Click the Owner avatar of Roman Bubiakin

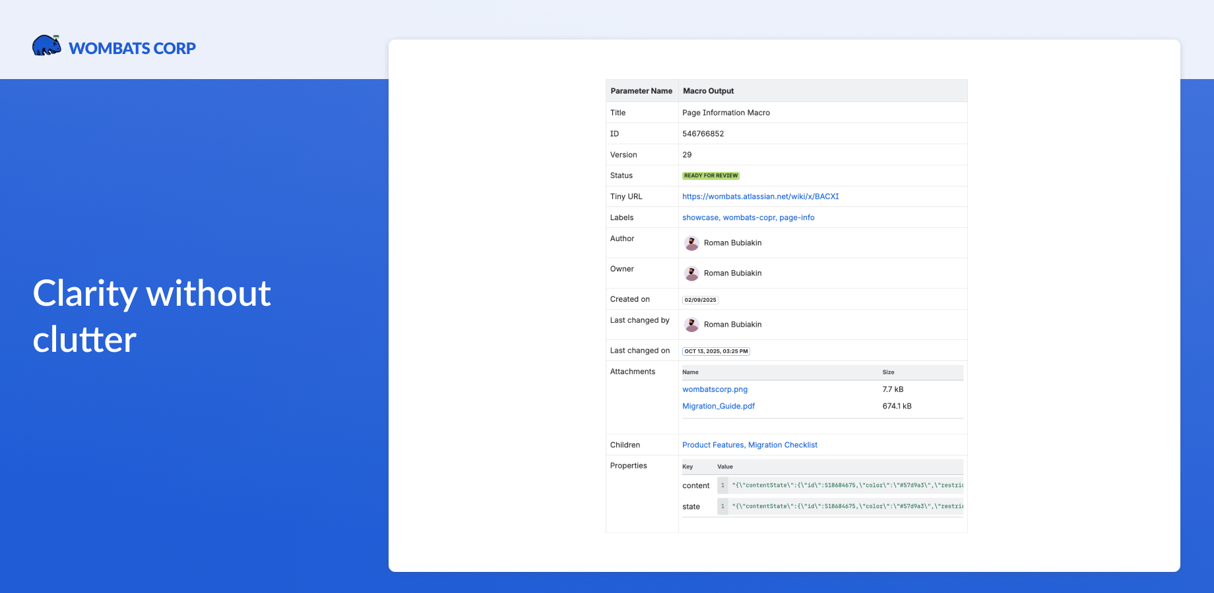[691, 273]
